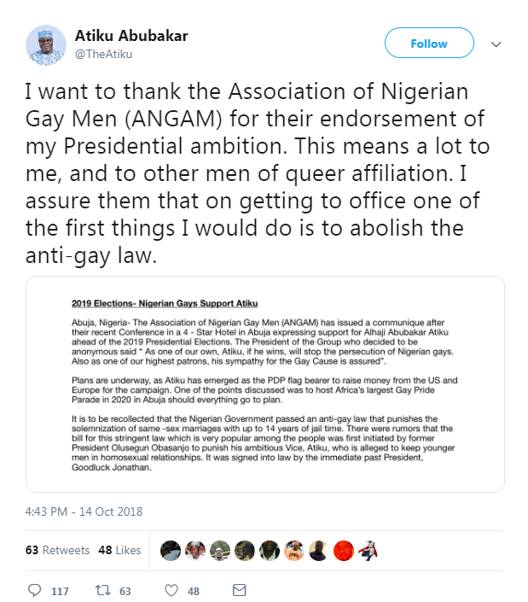Viewport: 528px width, 602px height.
Task: Expand the tweet options chevron
Action: pos(496,44)
